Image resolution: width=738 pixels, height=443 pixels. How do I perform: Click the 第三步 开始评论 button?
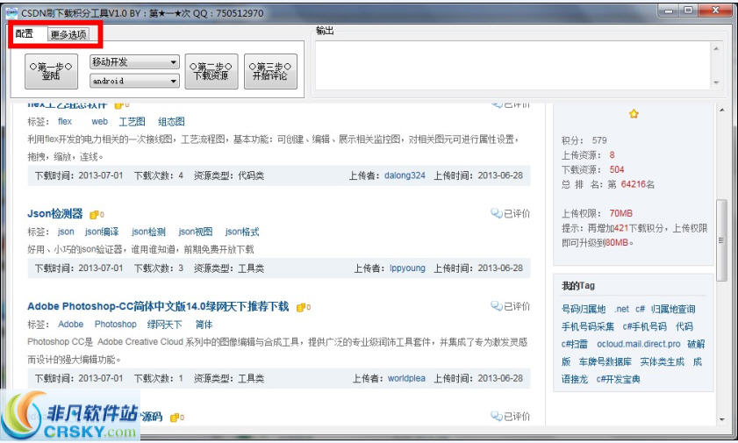point(270,71)
